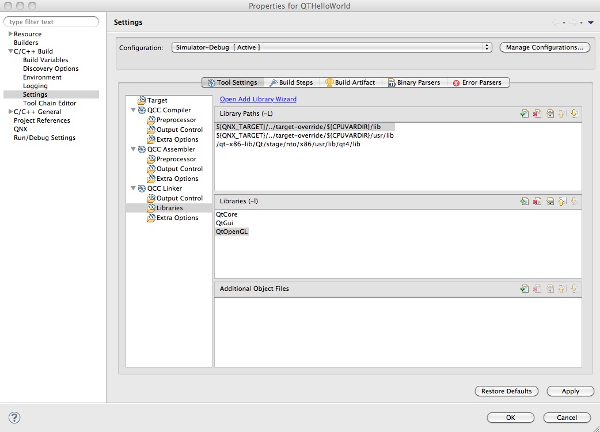Viewport: 600px width, 432px height.
Task: Edit the selected Library Paths entry
Action: pos(550,113)
